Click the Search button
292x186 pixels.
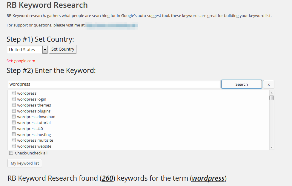(242, 84)
